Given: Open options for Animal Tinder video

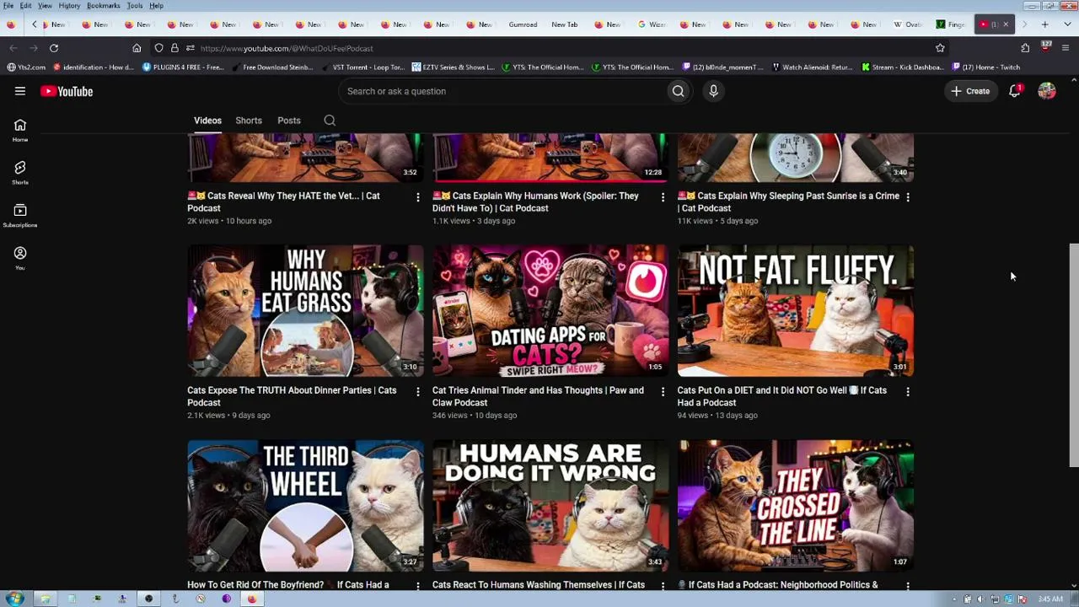Looking at the screenshot, I should [x=663, y=391].
